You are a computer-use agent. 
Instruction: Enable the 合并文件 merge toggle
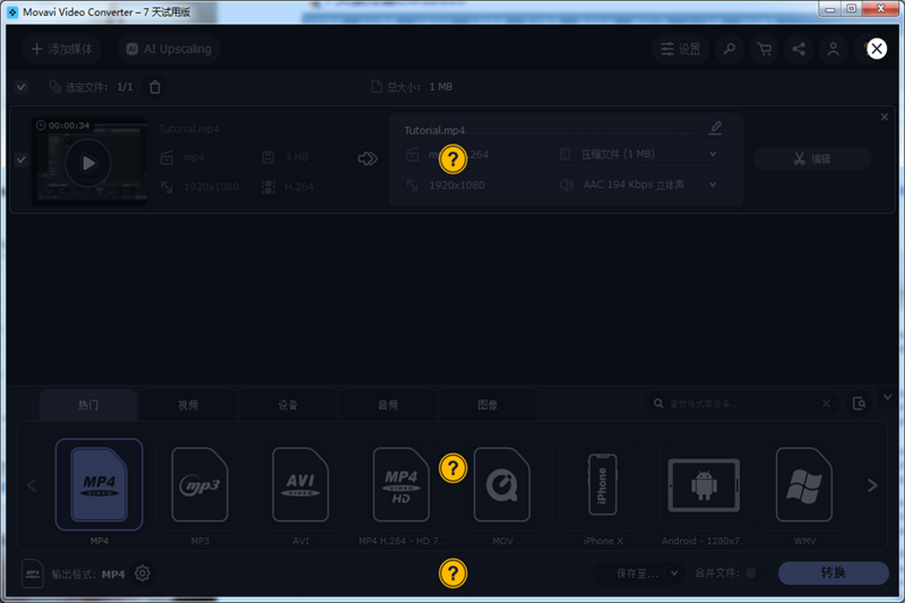(x=750, y=574)
